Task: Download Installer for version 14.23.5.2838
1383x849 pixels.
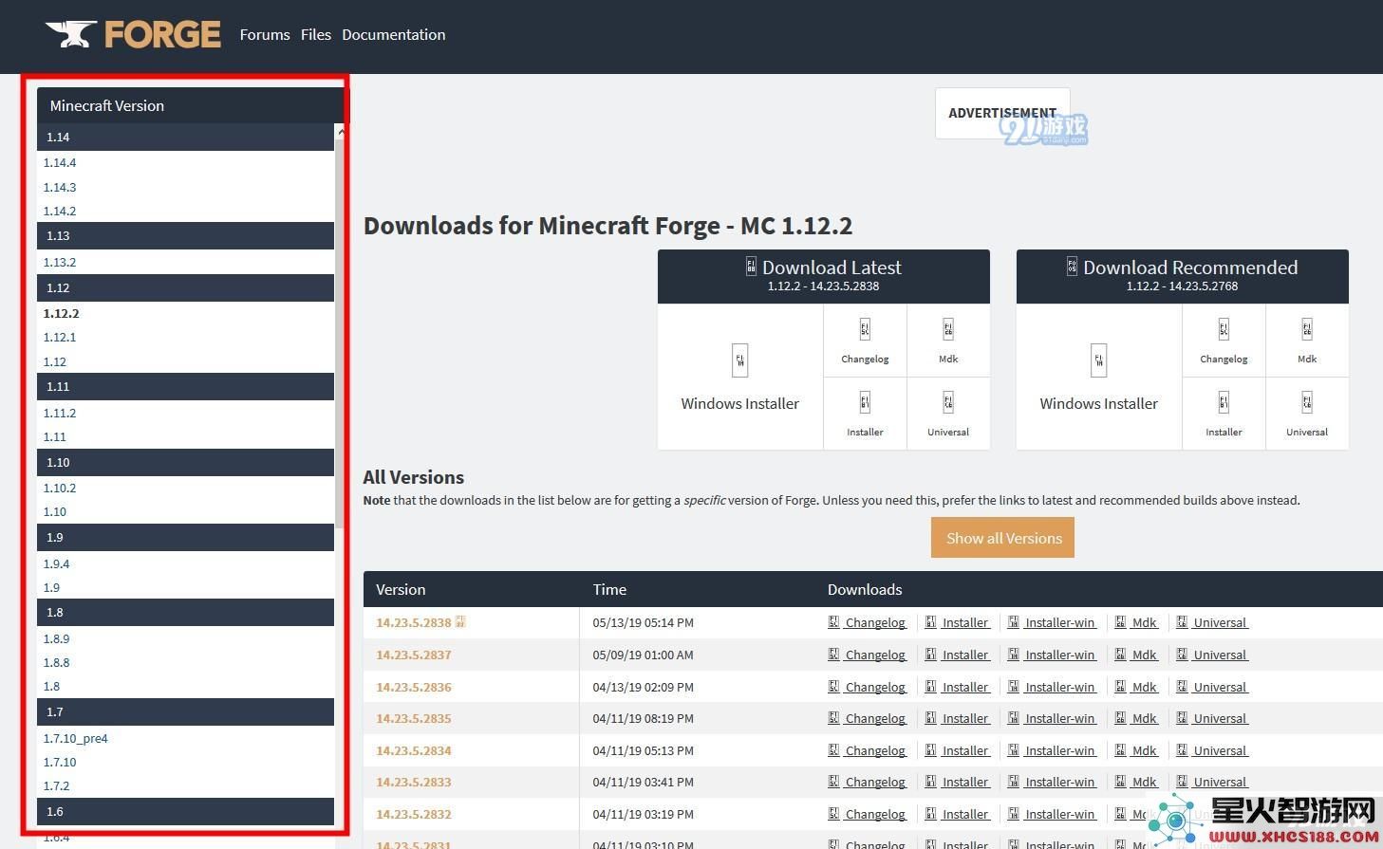Action: coord(958,622)
